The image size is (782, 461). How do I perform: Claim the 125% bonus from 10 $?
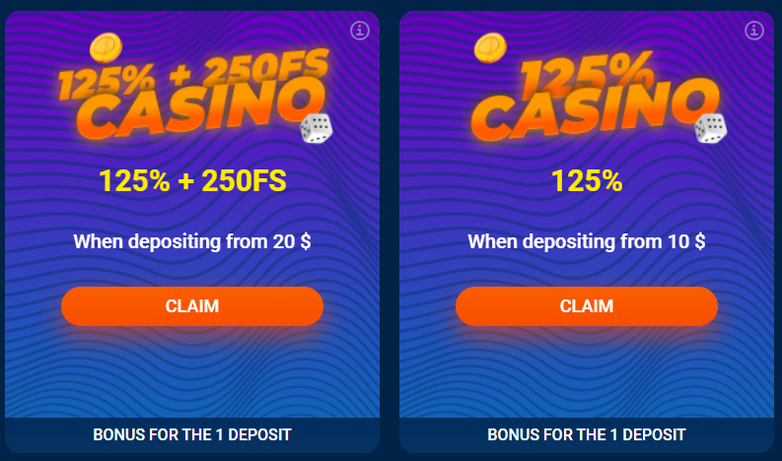point(587,306)
